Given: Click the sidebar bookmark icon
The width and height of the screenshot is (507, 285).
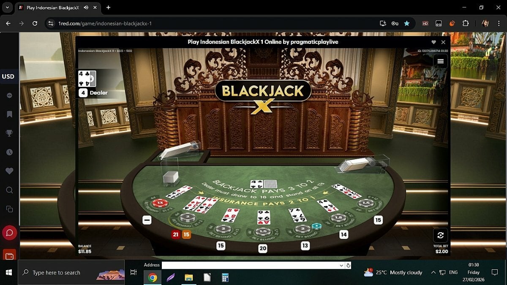Looking at the screenshot, I should pos(9,114).
